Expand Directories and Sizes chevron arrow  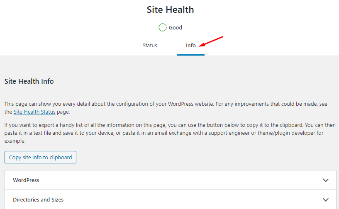point(326,199)
